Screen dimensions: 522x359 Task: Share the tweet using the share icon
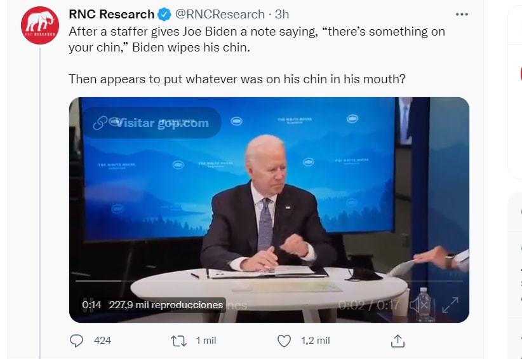(398, 341)
